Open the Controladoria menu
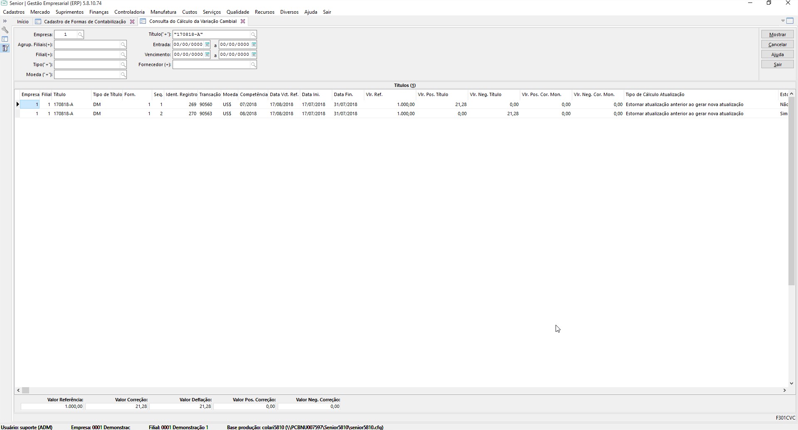The width and height of the screenshot is (798, 430). pyautogui.click(x=129, y=12)
